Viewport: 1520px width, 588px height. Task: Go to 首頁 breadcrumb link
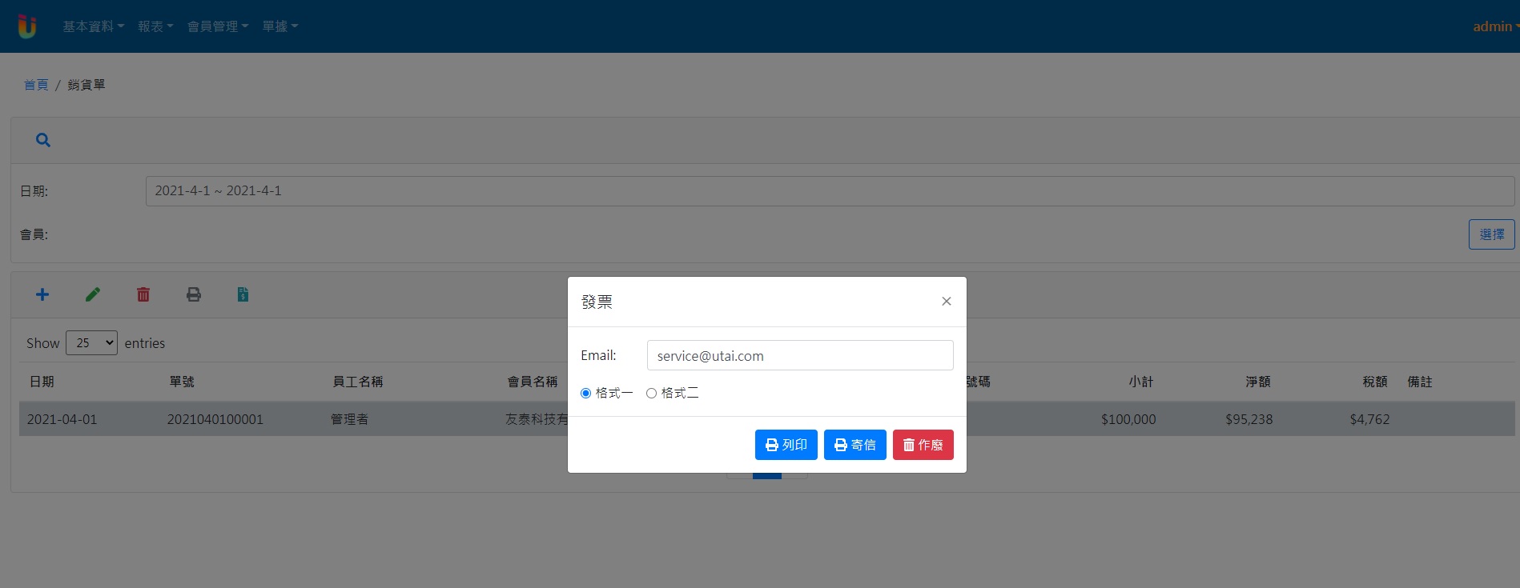click(x=36, y=85)
